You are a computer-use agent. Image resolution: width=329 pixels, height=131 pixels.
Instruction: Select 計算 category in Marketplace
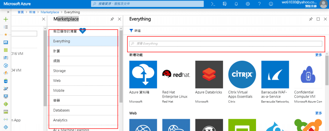(83, 51)
